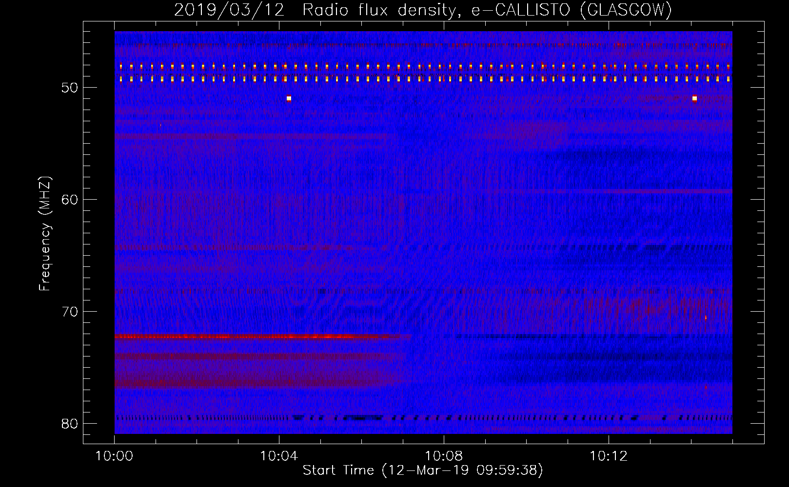This screenshot has height=487, width=789.
Task: Click the Start Time axis label
Action: point(423,470)
